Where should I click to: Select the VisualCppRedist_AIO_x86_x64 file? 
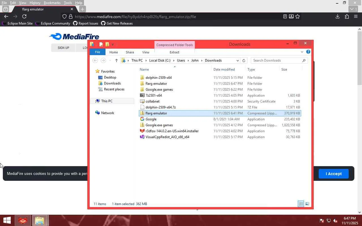pos(220,137)
